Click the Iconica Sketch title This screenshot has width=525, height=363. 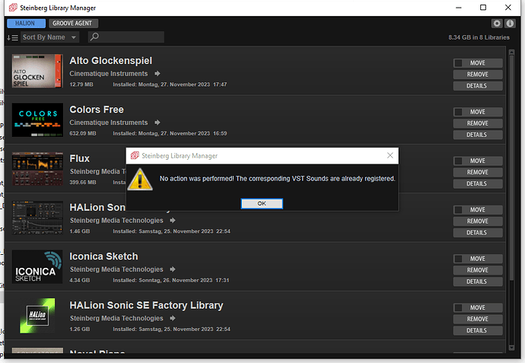point(103,256)
